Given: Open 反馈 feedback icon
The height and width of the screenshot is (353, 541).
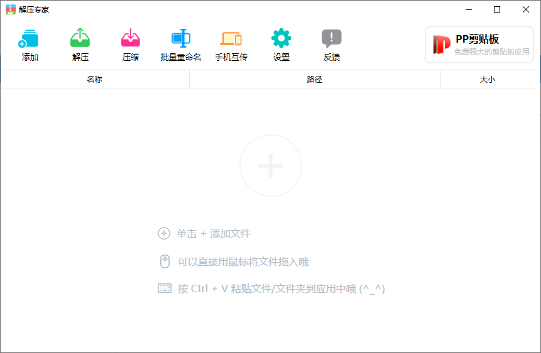Looking at the screenshot, I should [x=332, y=45].
